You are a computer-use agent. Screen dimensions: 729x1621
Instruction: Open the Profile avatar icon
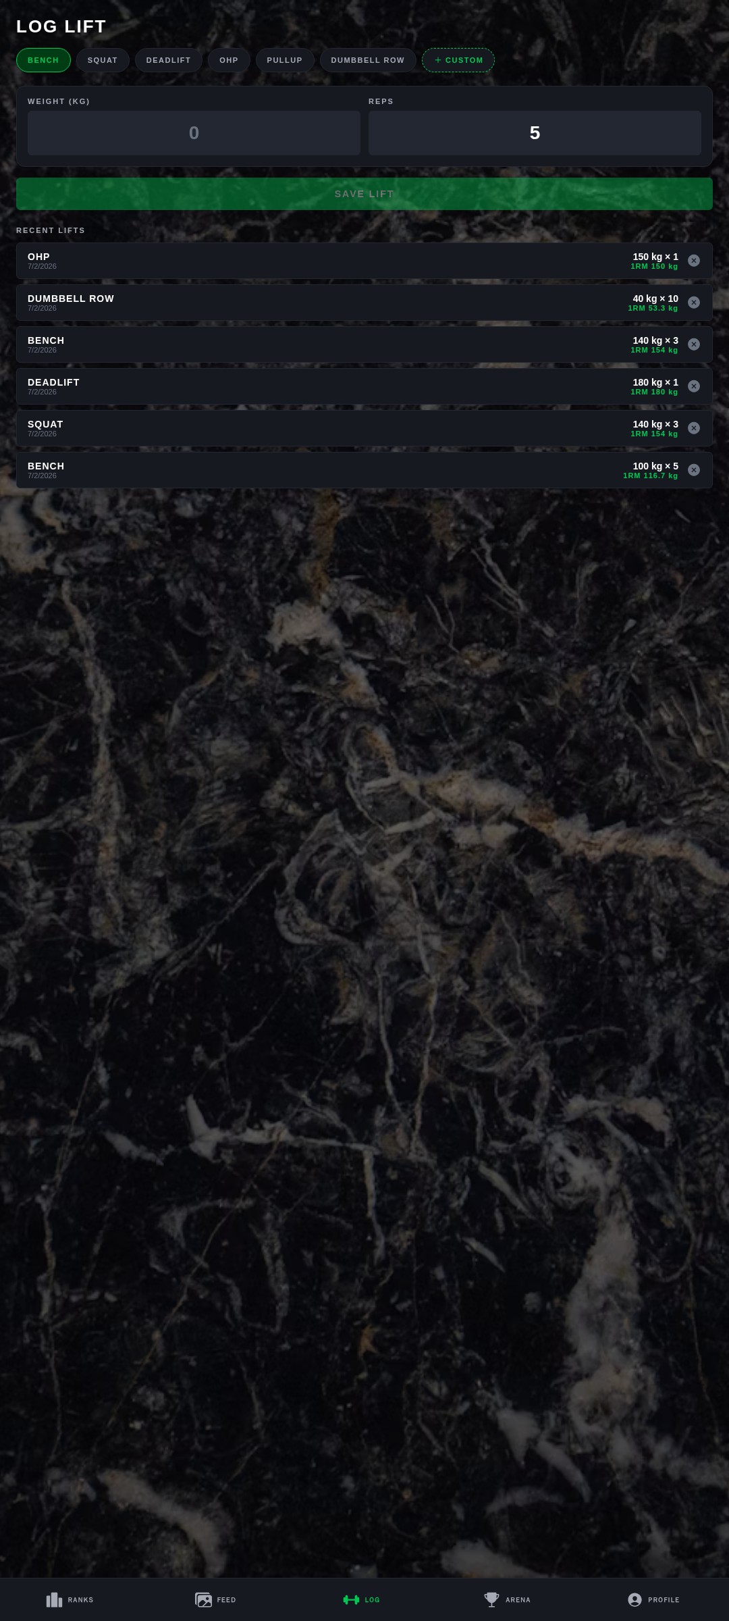click(634, 1599)
